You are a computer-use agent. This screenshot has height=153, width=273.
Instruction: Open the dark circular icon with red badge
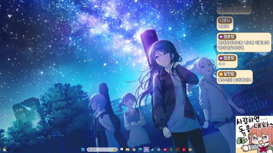click(x=178, y=149)
